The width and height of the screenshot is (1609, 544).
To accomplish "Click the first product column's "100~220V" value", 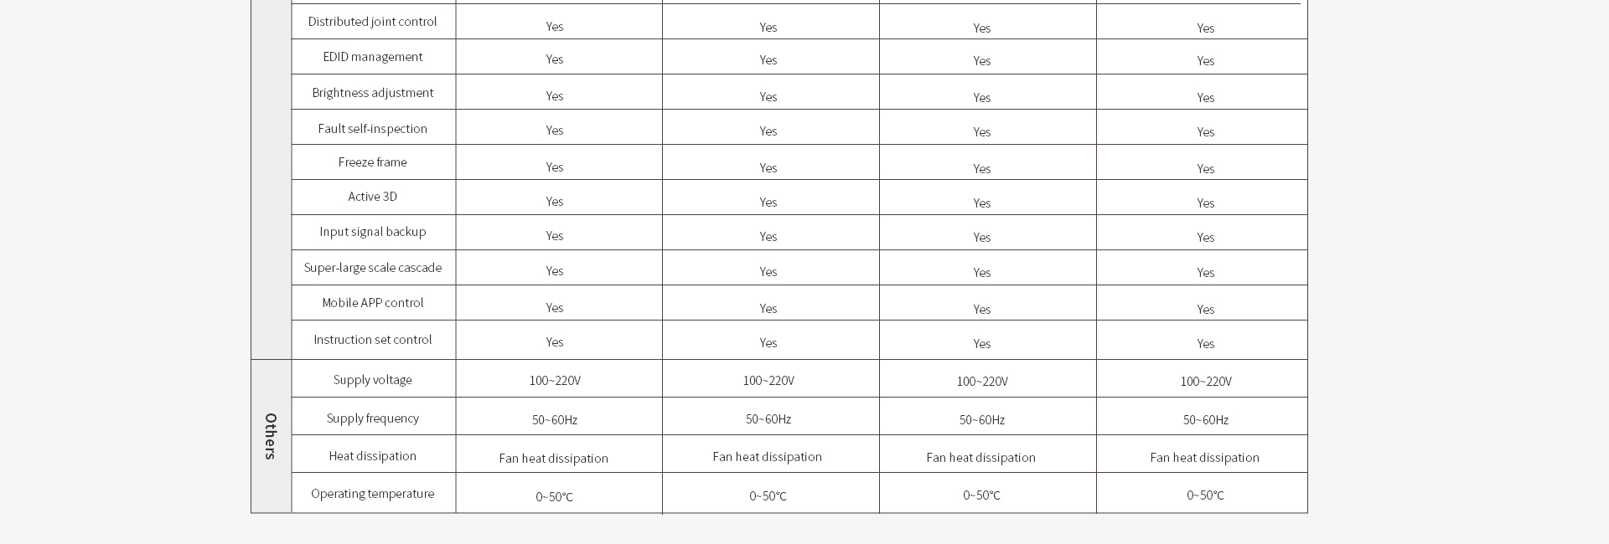I will point(555,381).
